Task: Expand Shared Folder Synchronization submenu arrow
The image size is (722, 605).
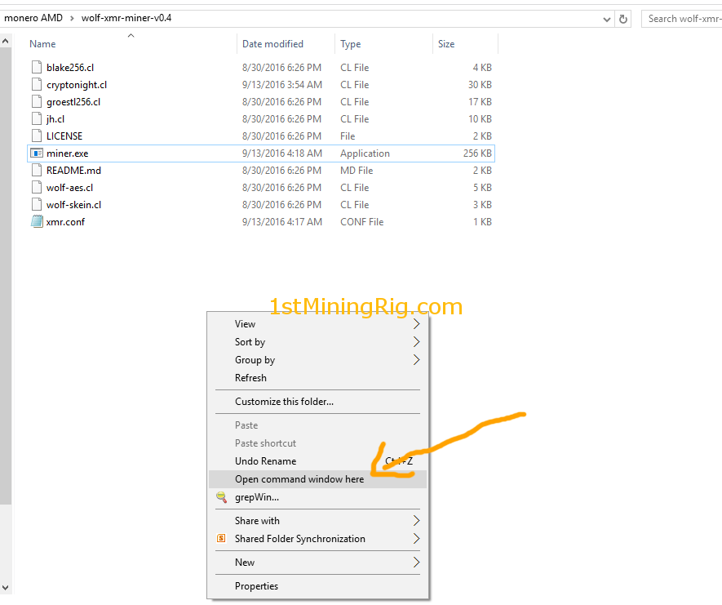Action: pos(416,539)
